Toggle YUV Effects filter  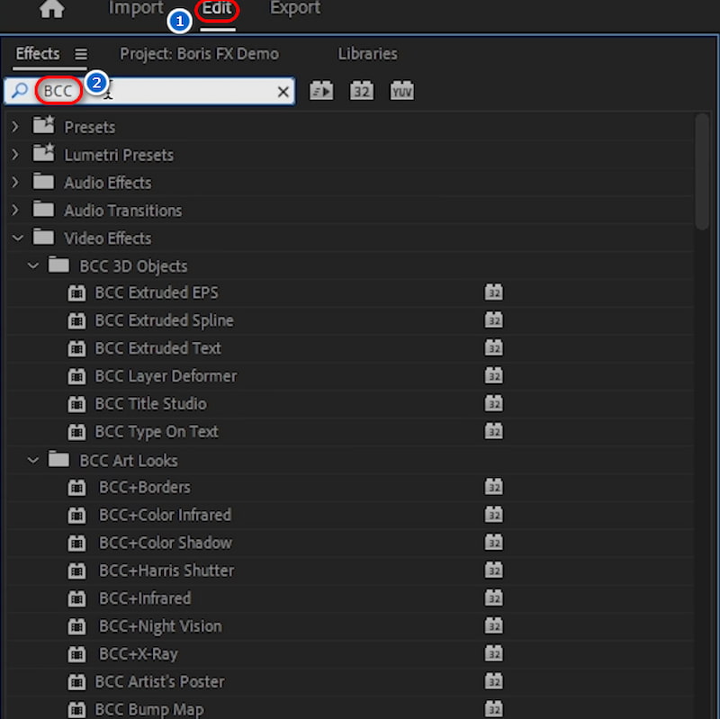401,91
